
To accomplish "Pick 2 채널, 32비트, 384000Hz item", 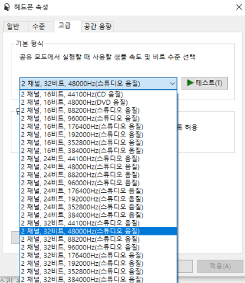I will coord(98,279).
